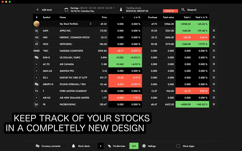Screen dimensions: 242x151
Task: Remove the GBPJPY=X row with X
Action: [214, 84]
